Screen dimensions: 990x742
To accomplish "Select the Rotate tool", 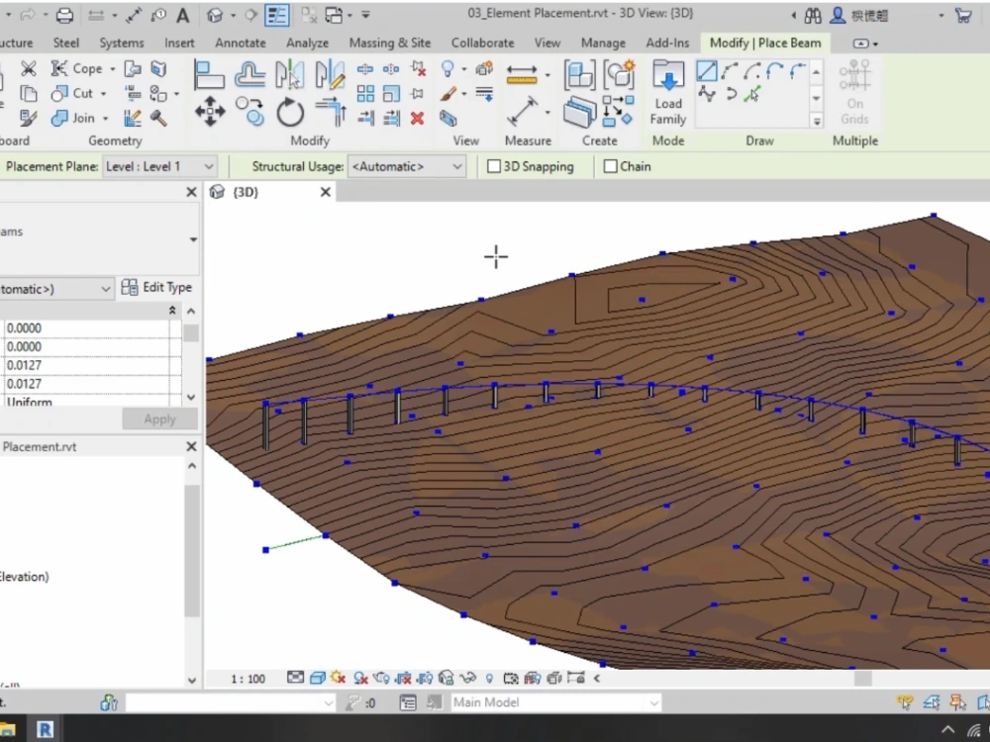I will 291,113.
